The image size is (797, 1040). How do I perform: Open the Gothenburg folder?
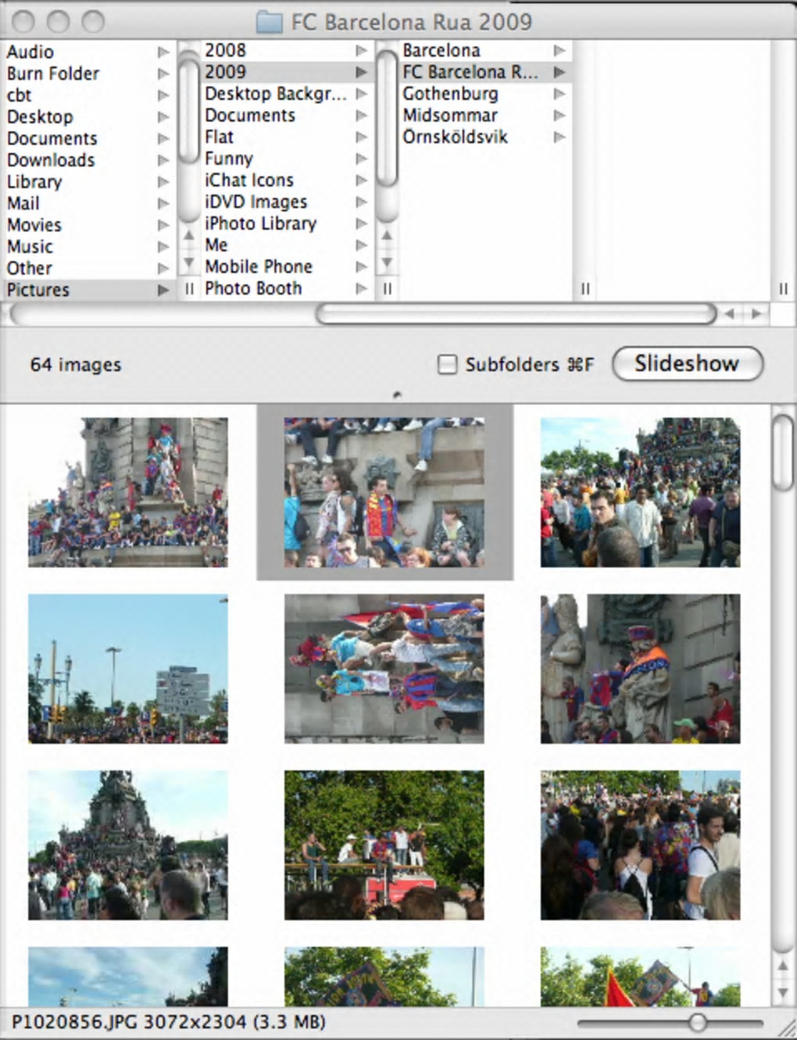click(x=450, y=94)
